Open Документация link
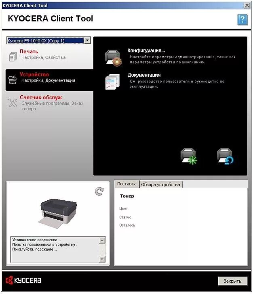 [x=144, y=75]
